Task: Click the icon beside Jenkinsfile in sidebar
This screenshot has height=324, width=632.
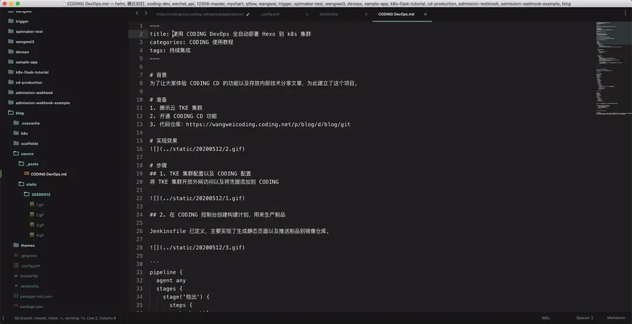Action: click(16, 286)
